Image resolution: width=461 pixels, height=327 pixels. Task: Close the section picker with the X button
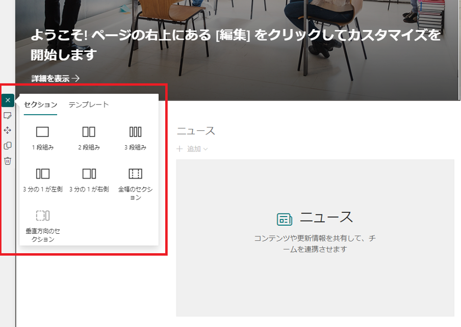pyautogui.click(x=8, y=100)
